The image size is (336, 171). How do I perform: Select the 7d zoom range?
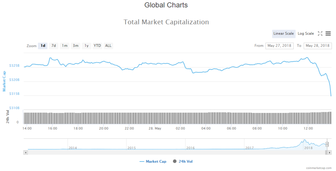pyautogui.click(x=53, y=46)
